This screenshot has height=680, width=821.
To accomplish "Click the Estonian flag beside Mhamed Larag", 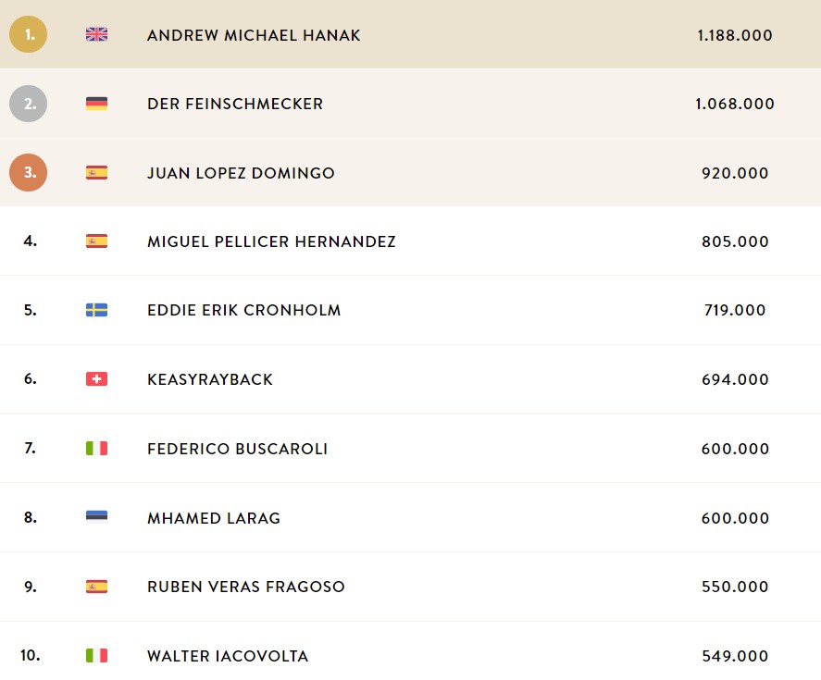I will click(x=96, y=517).
